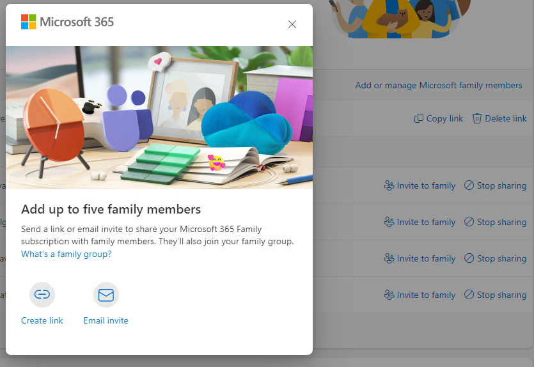The height and width of the screenshot is (367, 534).
Task: Click the second row's Invite to family icon
Action: coord(389,222)
